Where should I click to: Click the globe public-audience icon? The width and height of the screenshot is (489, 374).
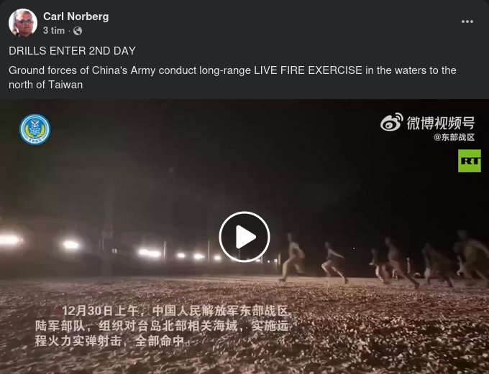(78, 31)
